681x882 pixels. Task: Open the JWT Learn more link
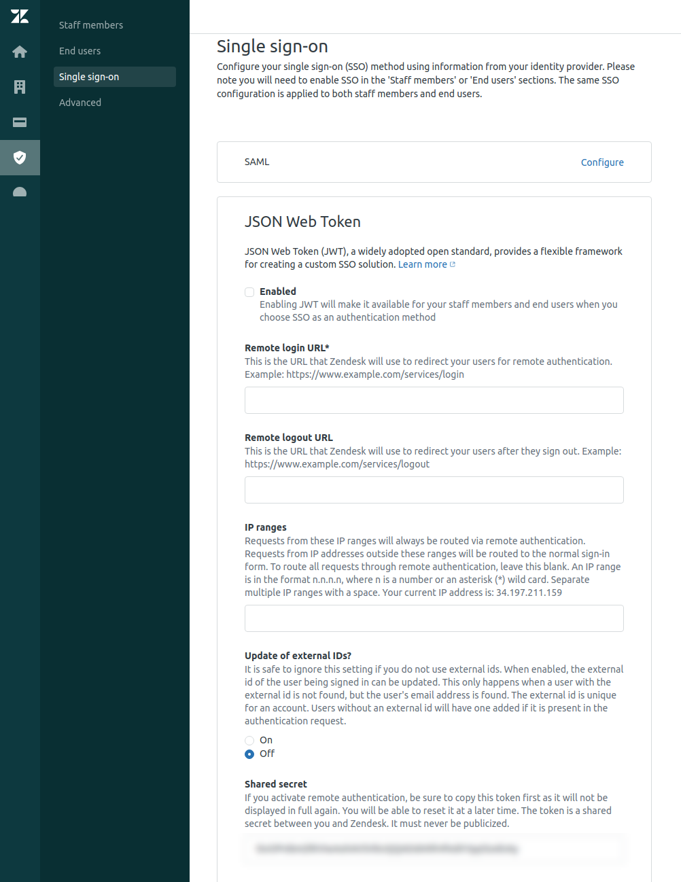(422, 265)
